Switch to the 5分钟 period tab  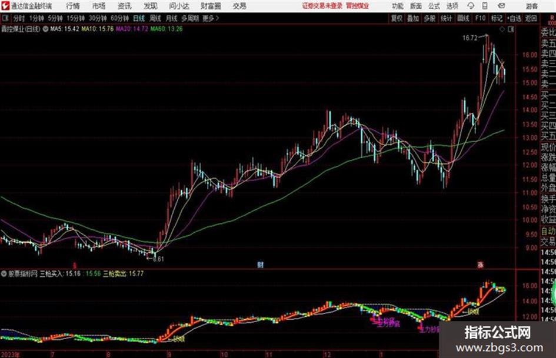55,18
